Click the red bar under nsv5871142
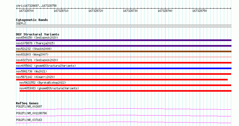 pos(122,80)
